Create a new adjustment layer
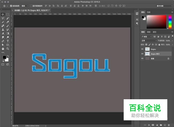 click(157, 125)
